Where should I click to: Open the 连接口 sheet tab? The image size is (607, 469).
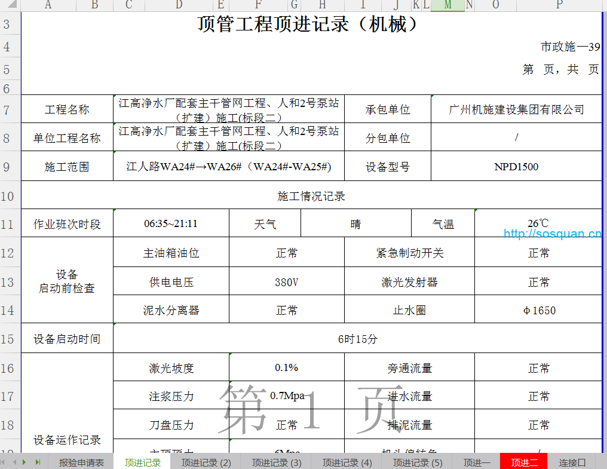point(572,462)
